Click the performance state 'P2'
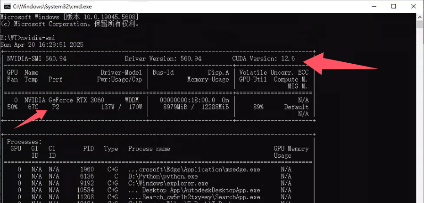The width and height of the screenshot is (424, 203). pyautogui.click(x=56, y=107)
